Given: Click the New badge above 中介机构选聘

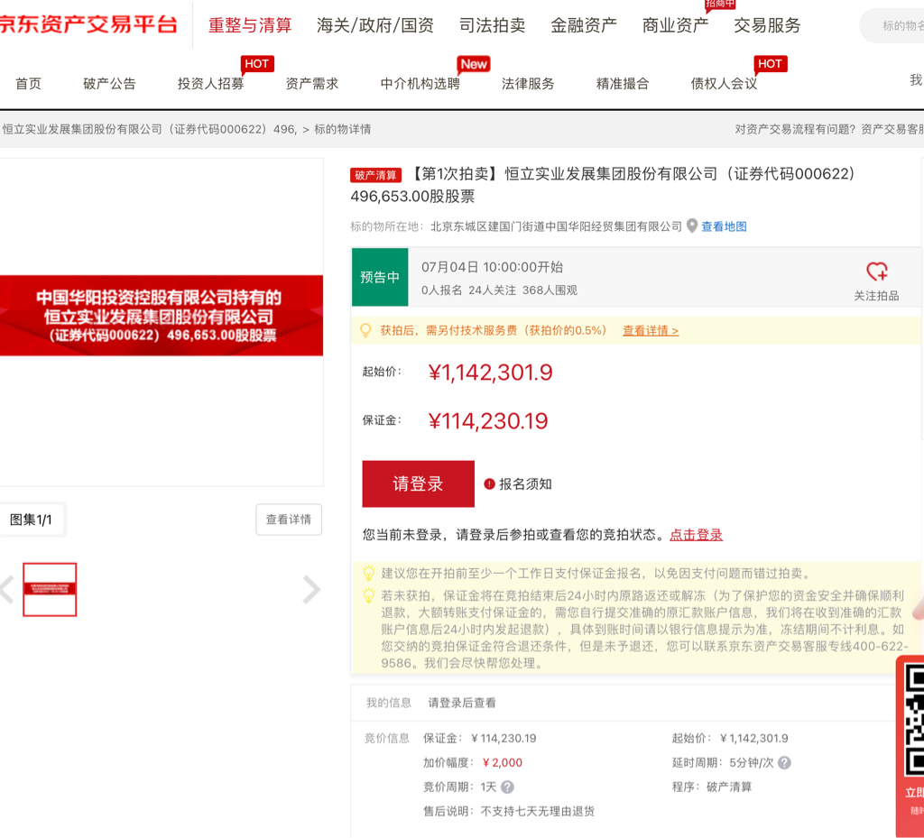Looking at the screenshot, I should [x=474, y=64].
